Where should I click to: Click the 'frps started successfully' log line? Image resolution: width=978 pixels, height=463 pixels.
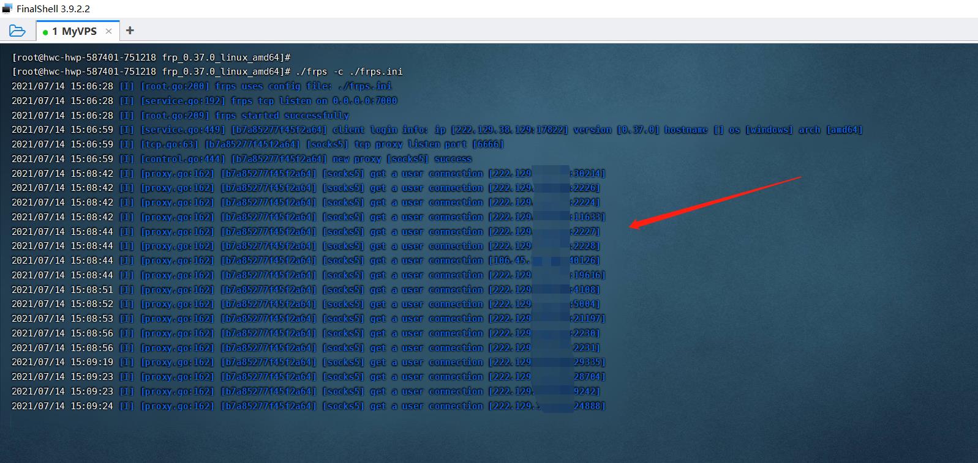[x=180, y=116]
